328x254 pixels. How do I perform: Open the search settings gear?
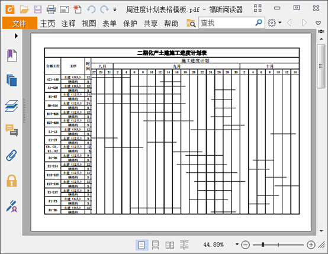272,22
